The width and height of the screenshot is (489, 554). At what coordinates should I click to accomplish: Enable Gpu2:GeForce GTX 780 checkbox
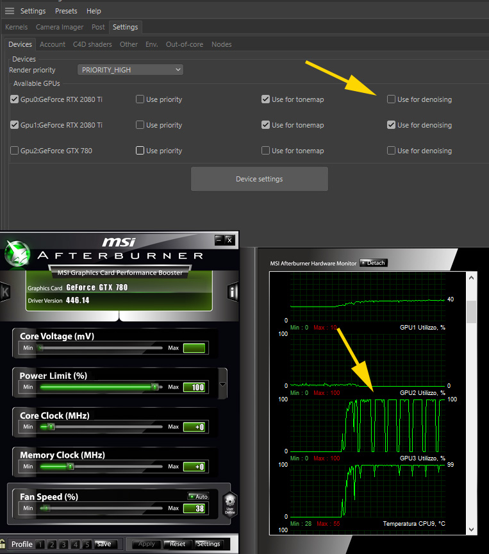click(x=14, y=151)
